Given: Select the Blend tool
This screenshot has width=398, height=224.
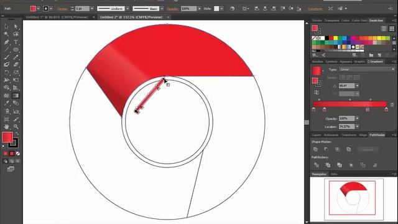Looking at the screenshot, I should [16, 103].
